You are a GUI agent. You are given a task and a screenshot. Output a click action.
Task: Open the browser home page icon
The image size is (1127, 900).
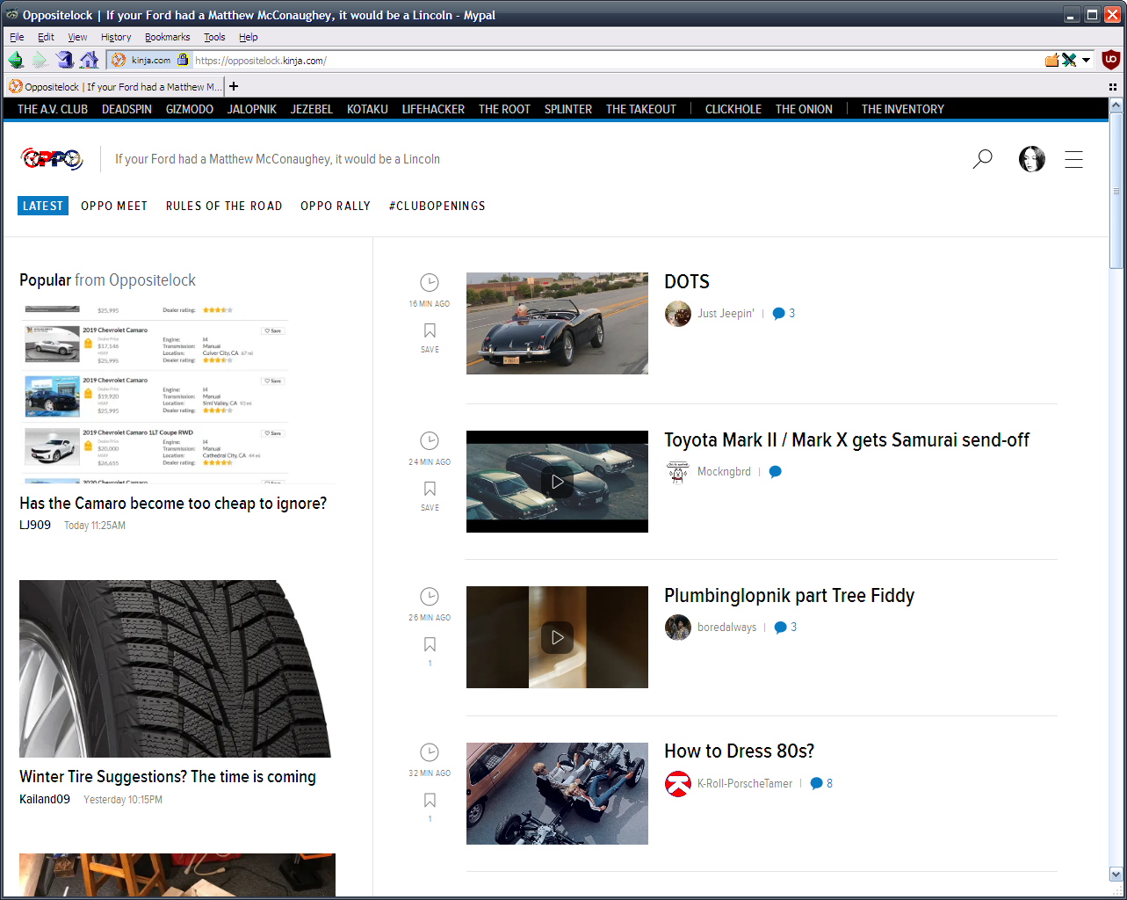[x=89, y=60]
